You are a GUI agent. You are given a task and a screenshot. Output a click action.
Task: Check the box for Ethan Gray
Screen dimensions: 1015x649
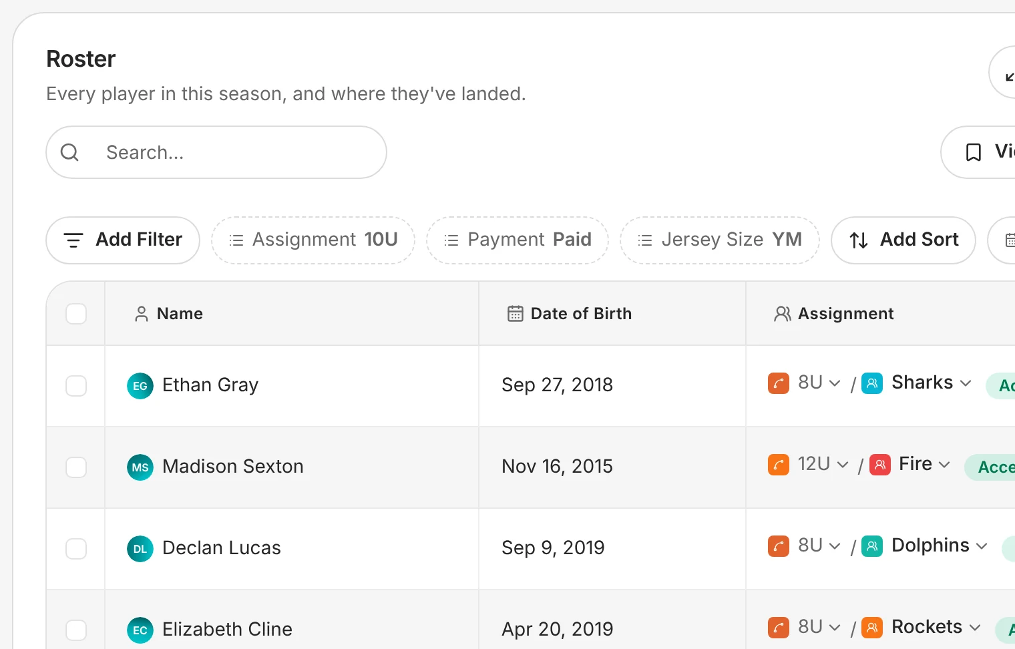pos(76,386)
